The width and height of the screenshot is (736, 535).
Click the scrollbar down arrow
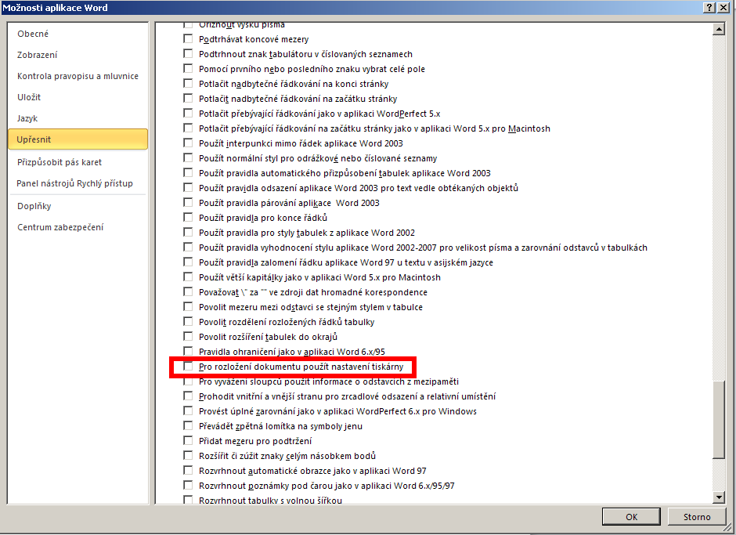point(719,497)
